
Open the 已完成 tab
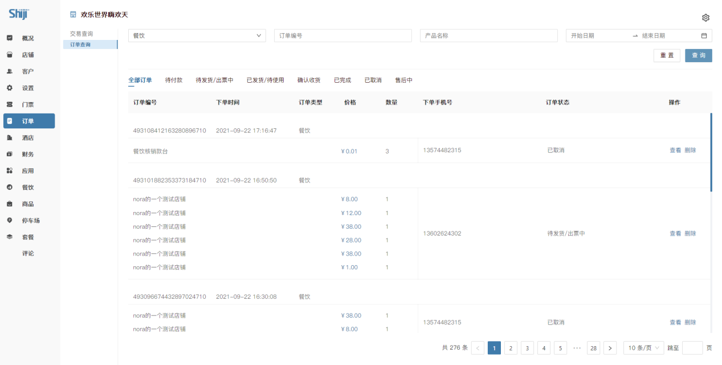click(342, 80)
